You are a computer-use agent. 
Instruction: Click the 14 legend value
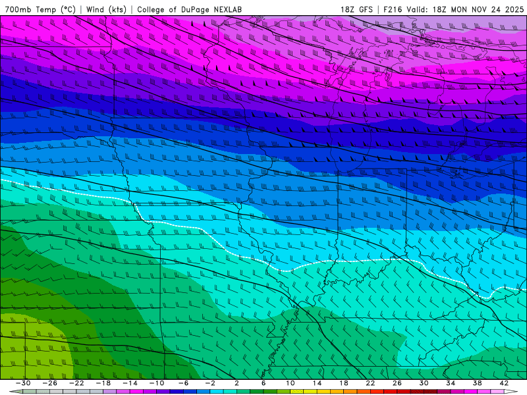(317, 383)
